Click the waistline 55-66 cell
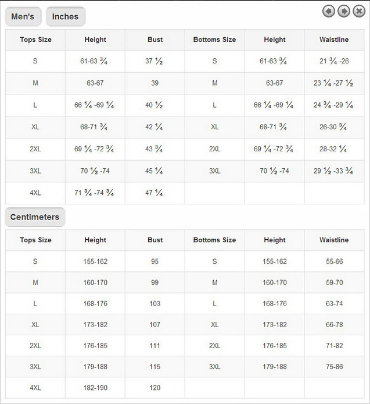This screenshot has width=370, height=404. [334, 262]
